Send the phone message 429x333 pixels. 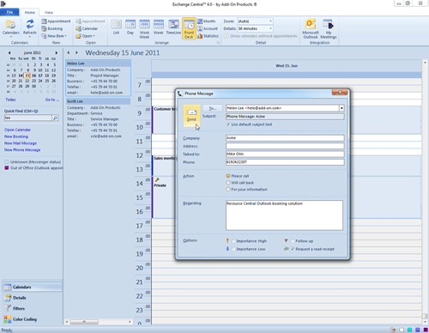click(x=191, y=116)
